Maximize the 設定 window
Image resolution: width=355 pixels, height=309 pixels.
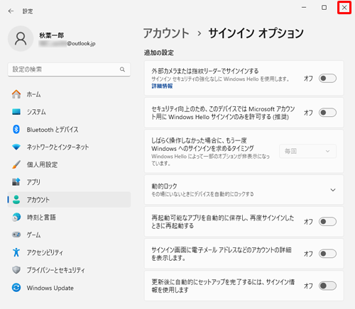click(x=324, y=8)
